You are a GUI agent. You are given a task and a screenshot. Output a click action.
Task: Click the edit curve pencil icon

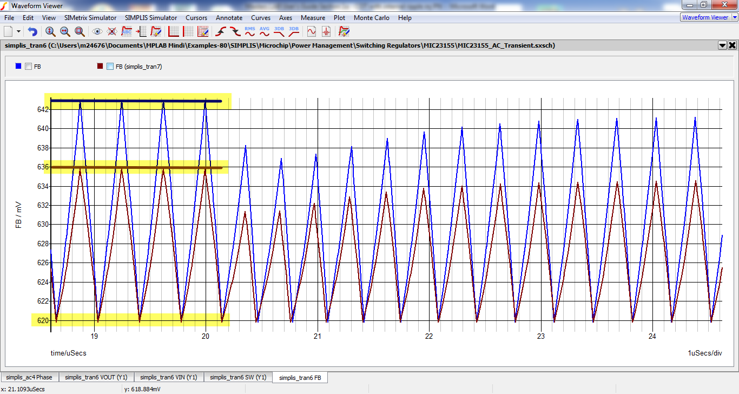156,31
